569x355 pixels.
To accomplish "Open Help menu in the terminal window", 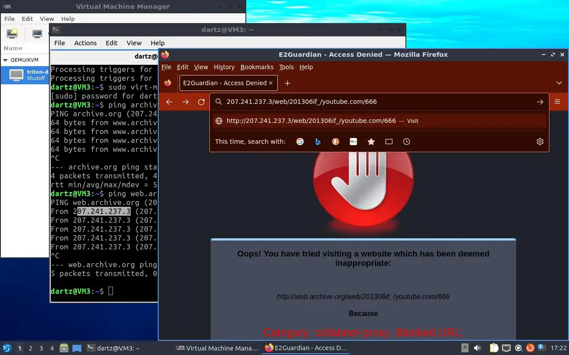I will point(157,43).
